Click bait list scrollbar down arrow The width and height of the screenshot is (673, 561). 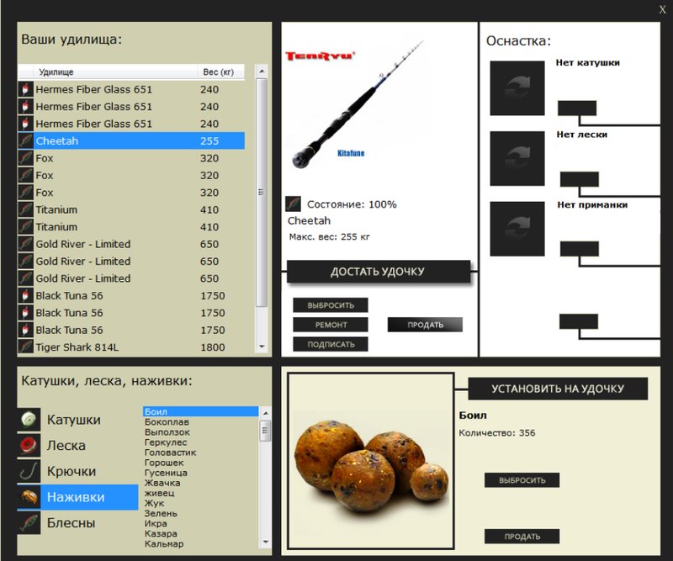click(x=266, y=542)
